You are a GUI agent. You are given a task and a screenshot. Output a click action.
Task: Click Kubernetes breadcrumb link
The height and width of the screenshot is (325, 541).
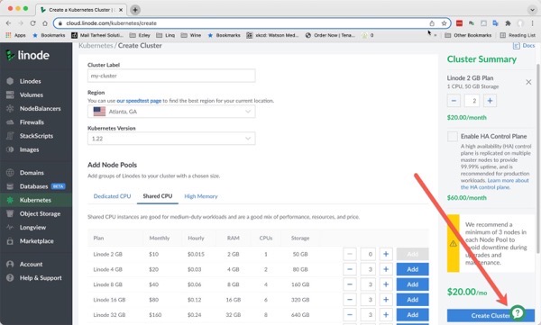coord(96,46)
